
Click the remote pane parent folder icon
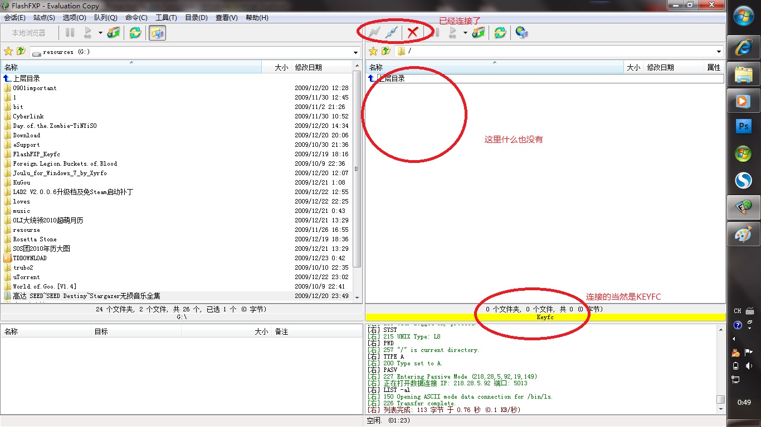tap(386, 51)
